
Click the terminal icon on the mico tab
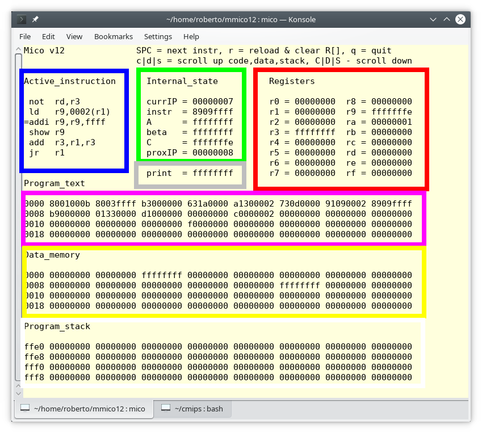click(x=24, y=408)
